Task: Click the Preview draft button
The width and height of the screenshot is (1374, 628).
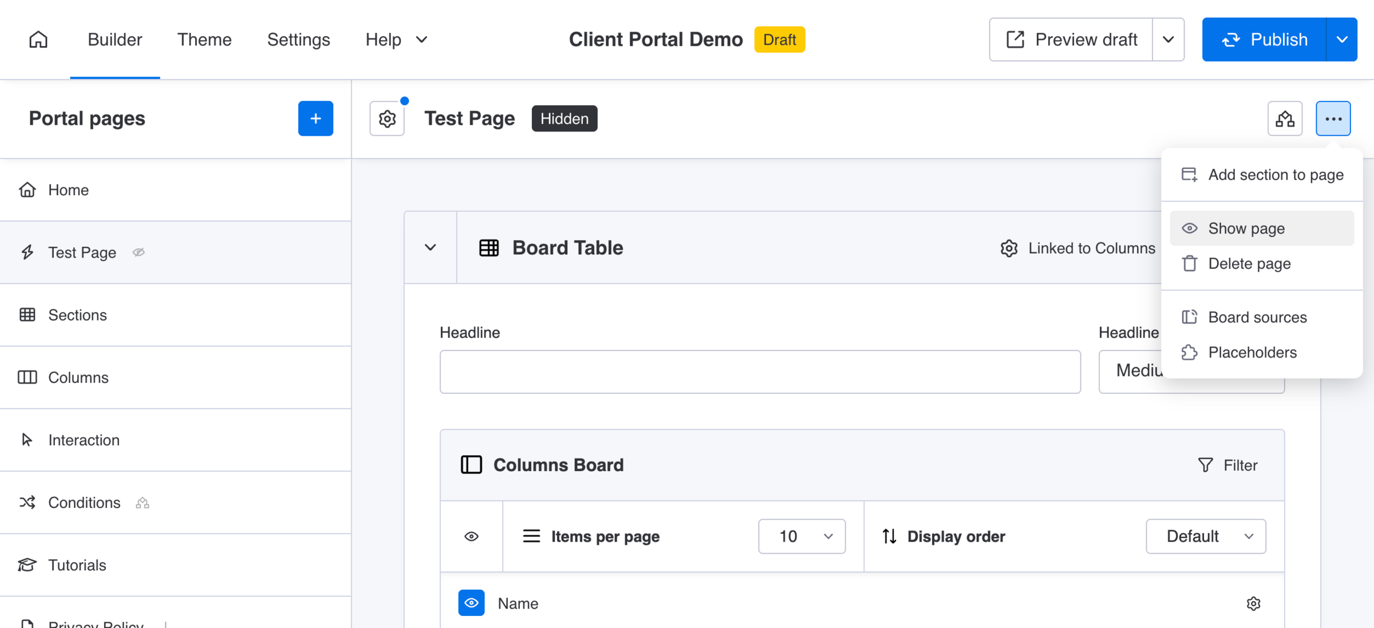Action: [x=1071, y=40]
